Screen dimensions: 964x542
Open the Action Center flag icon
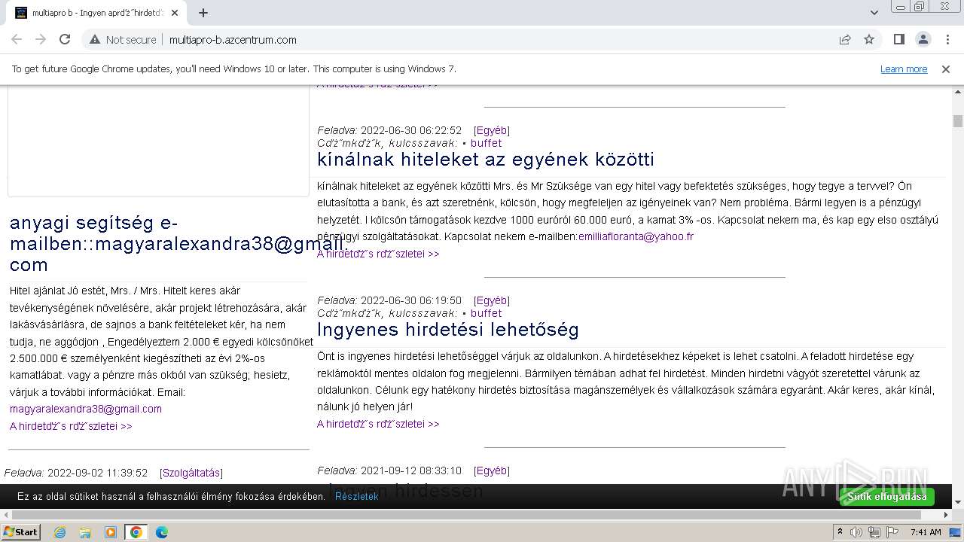point(892,532)
